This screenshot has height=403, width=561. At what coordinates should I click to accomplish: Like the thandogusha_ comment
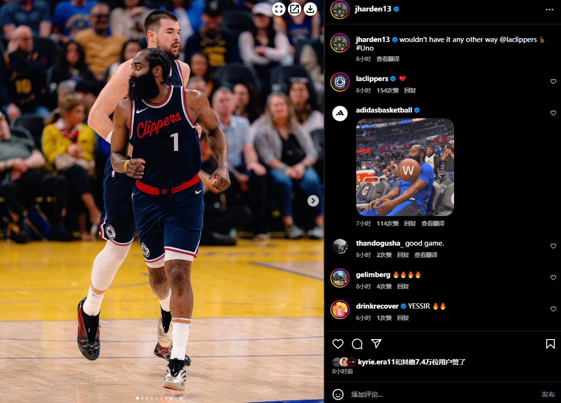click(x=553, y=246)
